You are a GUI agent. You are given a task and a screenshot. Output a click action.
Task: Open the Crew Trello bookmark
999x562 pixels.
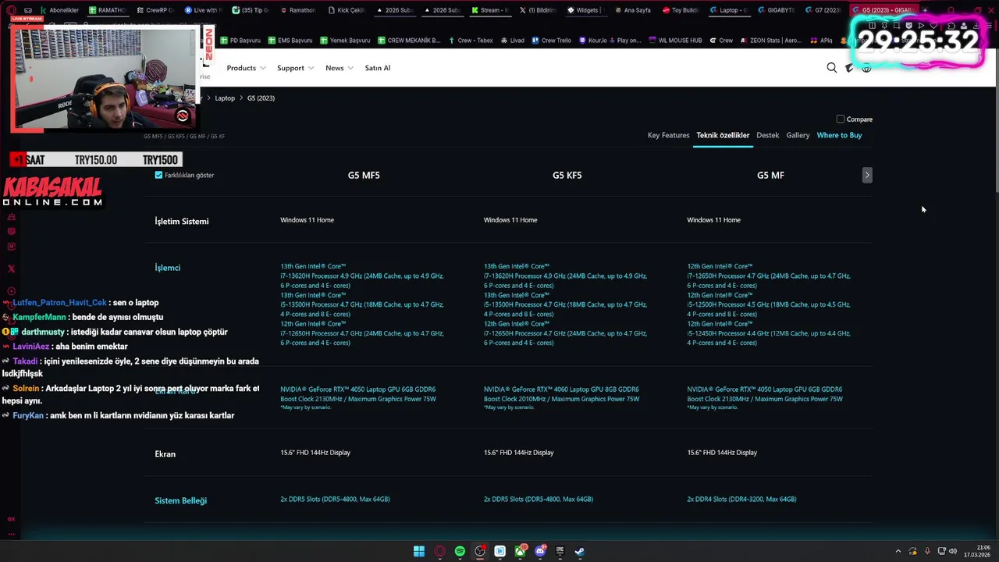[552, 41]
